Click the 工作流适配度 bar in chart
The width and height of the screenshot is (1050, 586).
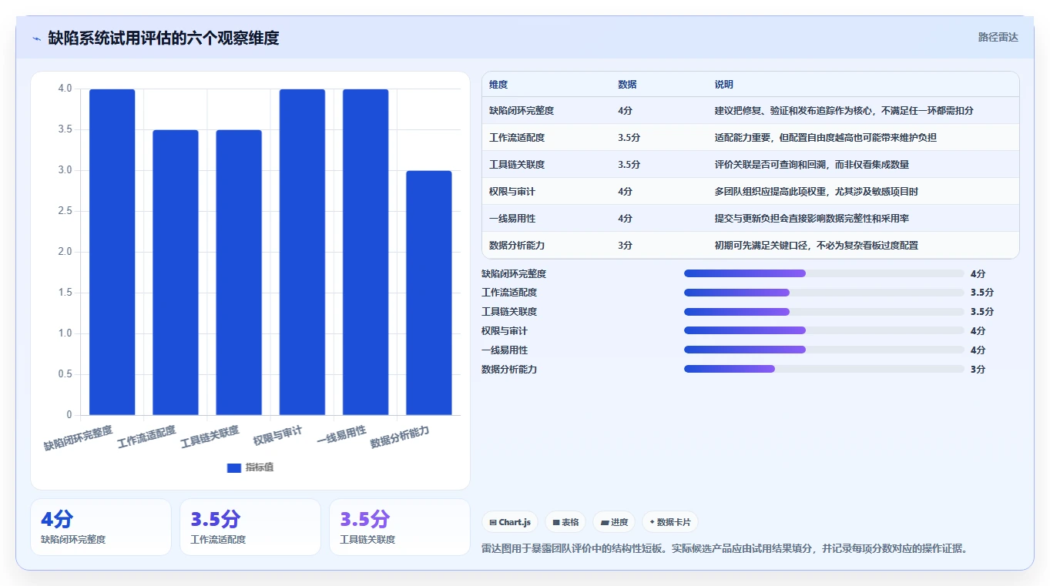[176, 273]
